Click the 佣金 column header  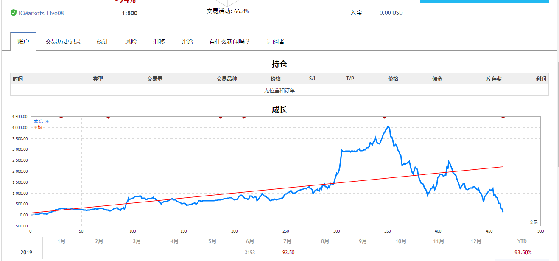(x=437, y=79)
